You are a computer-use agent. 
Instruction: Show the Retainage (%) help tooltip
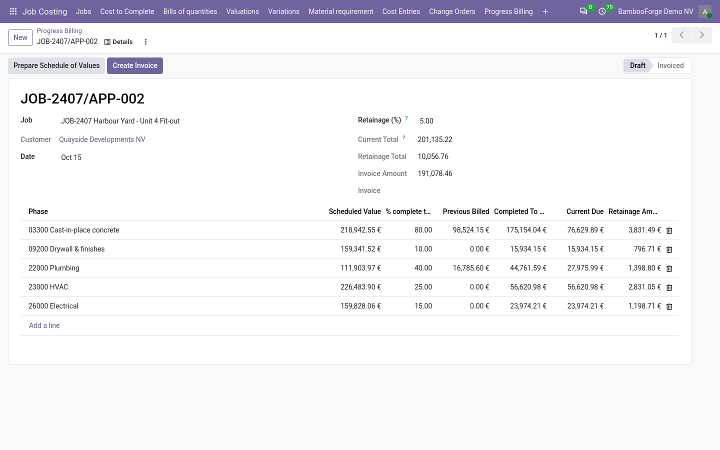coord(406,118)
